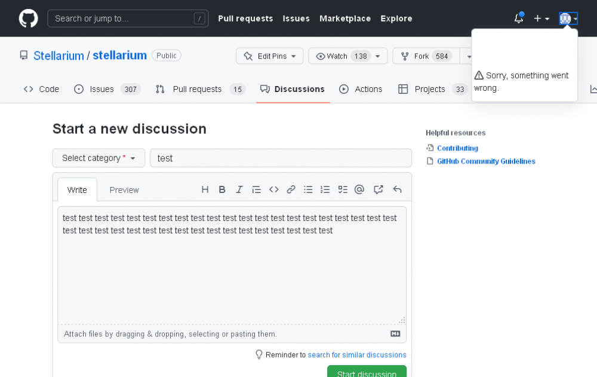Add heading formatting with the H icon
597x377 pixels.
pos(205,189)
